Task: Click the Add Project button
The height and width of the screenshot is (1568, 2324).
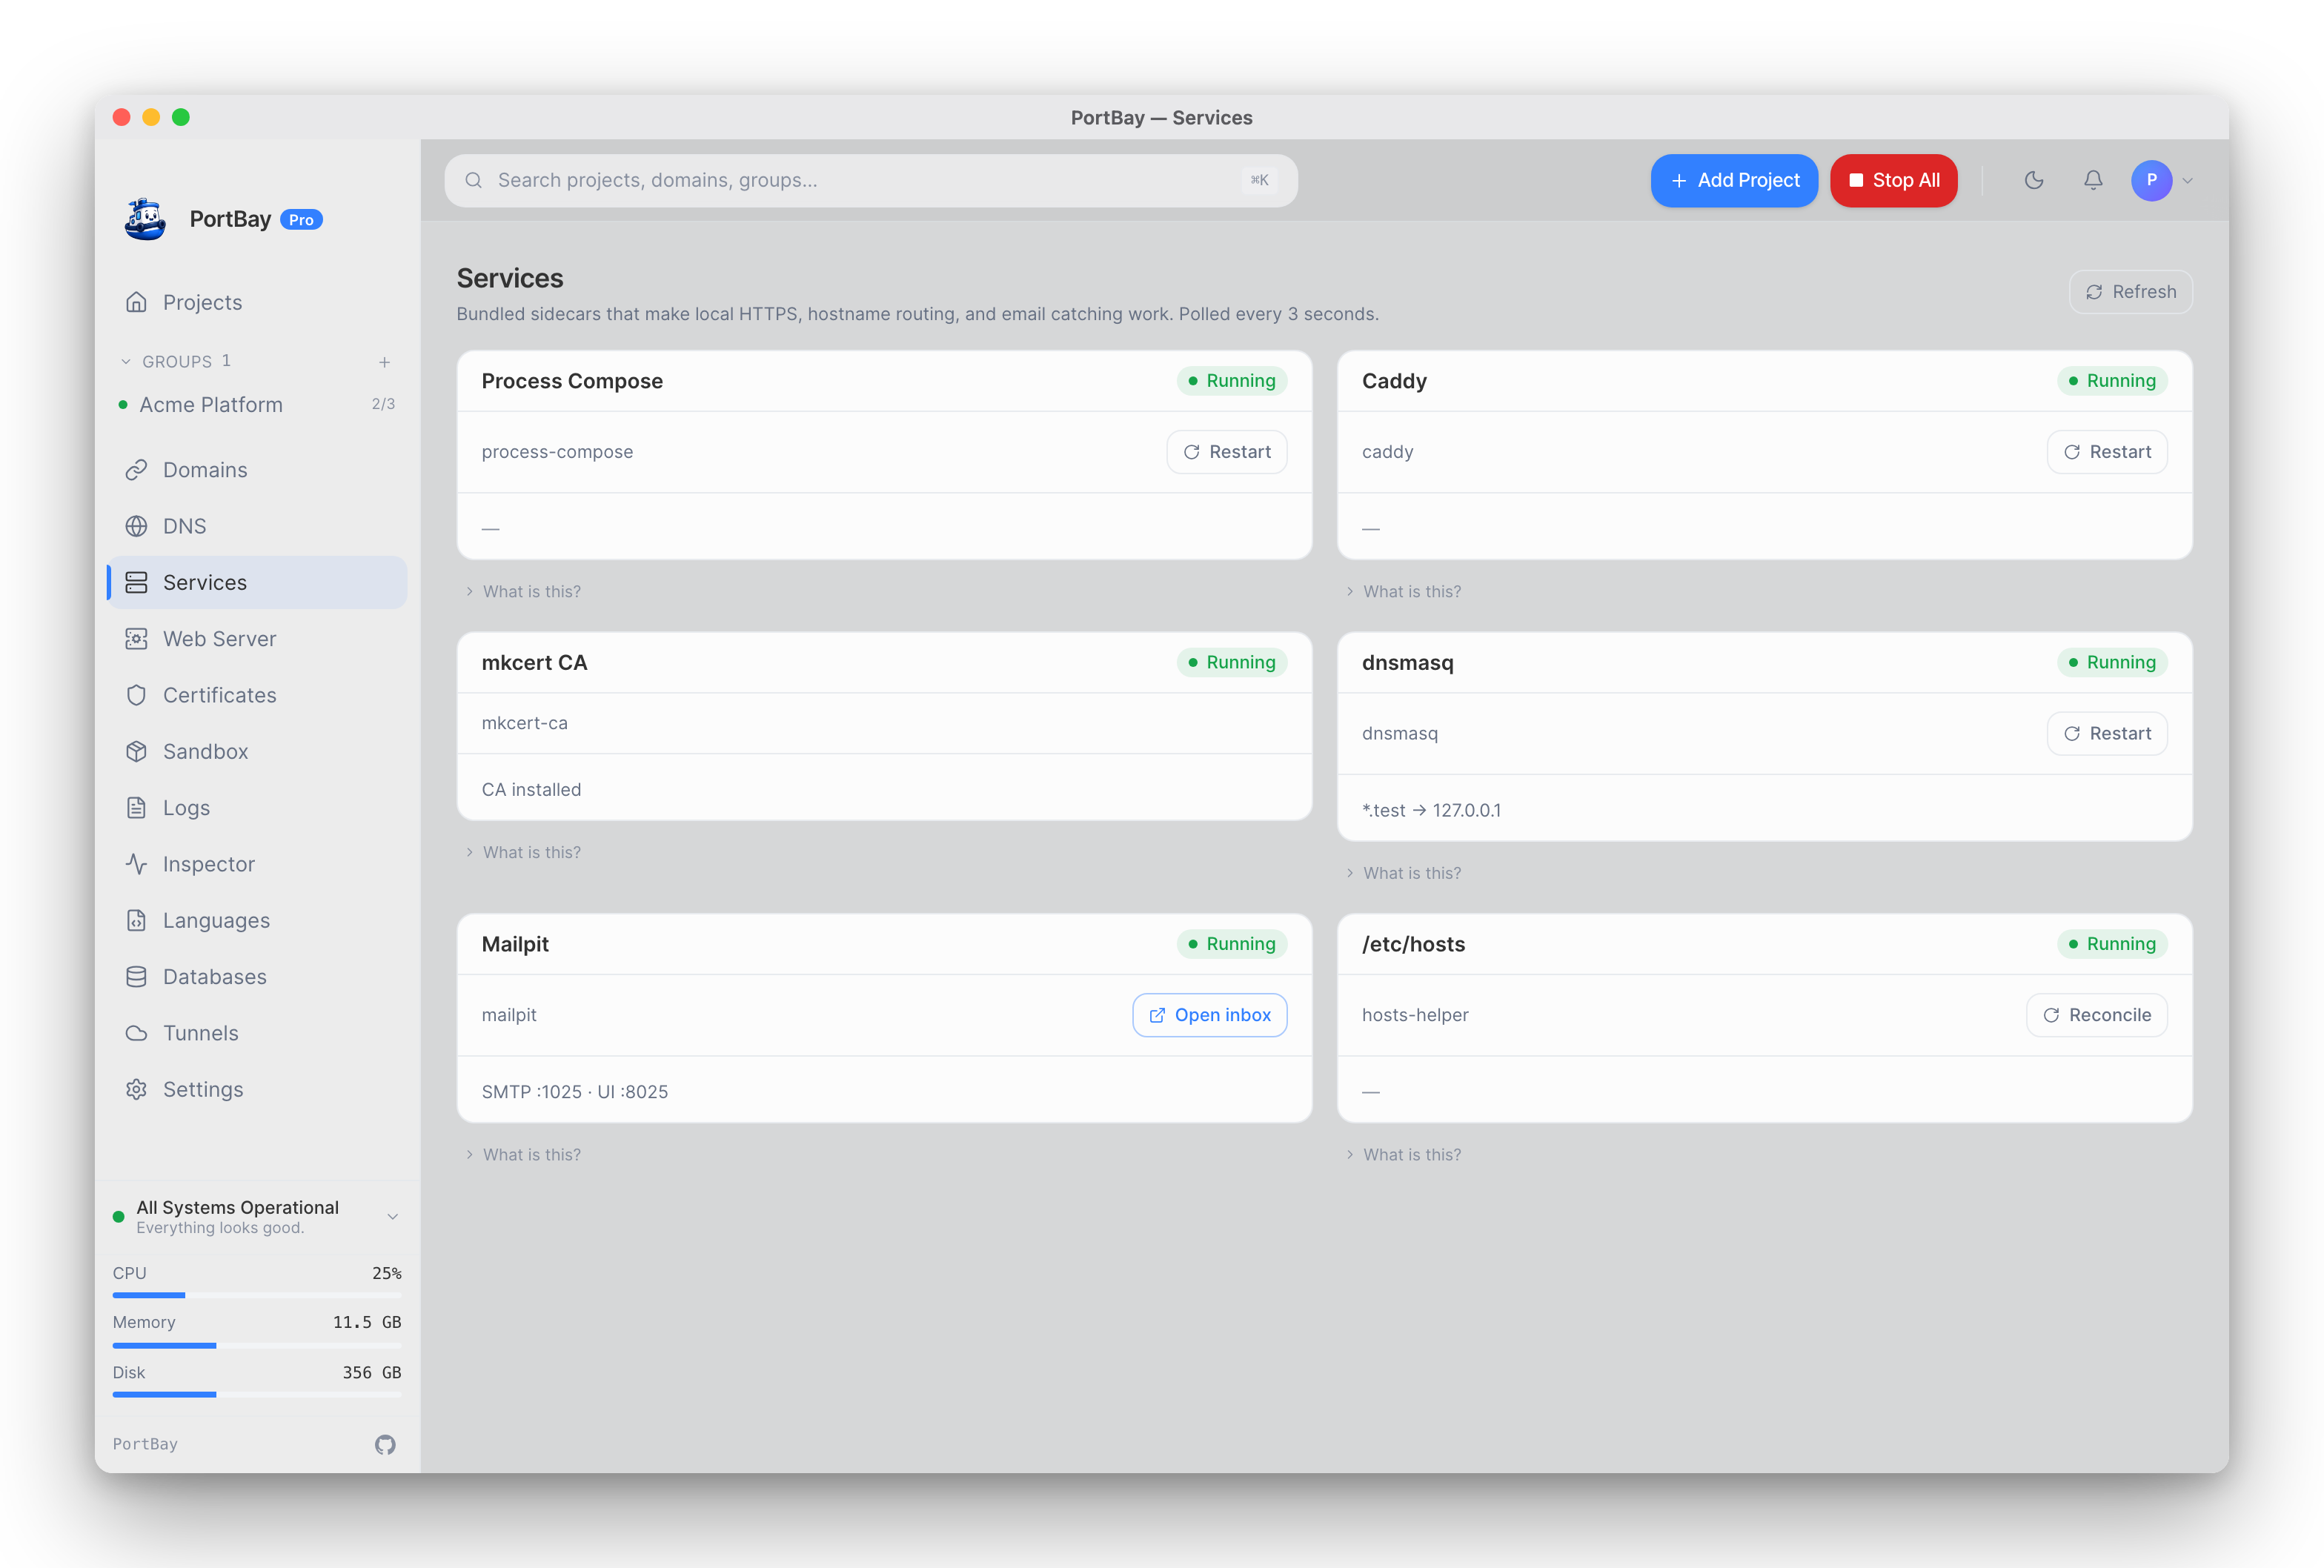Action: (1734, 180)
